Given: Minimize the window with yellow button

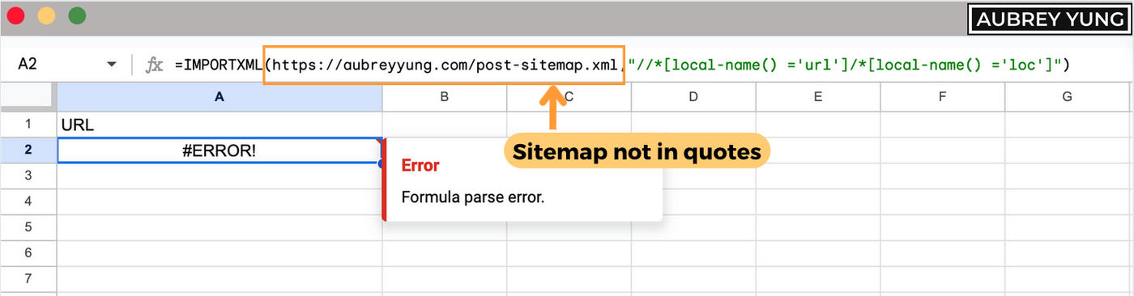Looking at the screenshot, I should pos(47,15).
